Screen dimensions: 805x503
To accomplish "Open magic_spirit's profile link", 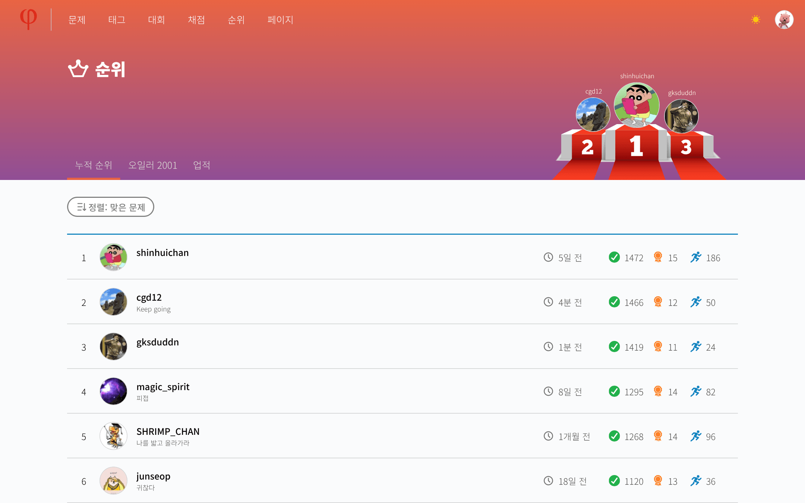I will [x=163, y=387].
